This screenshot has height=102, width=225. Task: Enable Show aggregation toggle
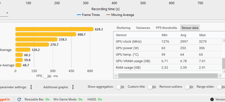click(120, 87)
